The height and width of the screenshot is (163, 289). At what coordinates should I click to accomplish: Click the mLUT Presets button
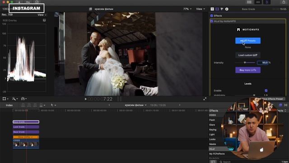tap(248, 41)
